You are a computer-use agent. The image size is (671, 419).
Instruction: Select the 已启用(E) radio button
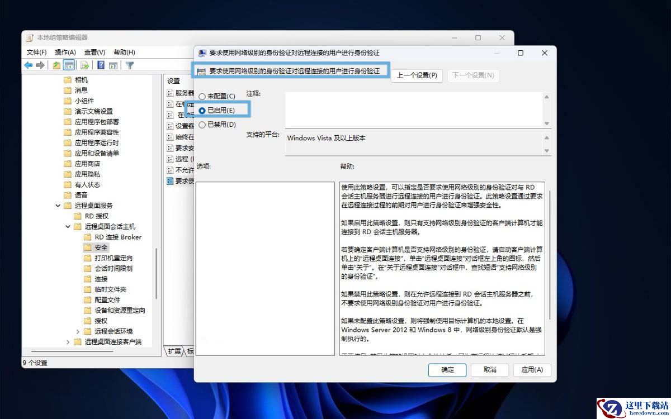(x=202, y=111)
